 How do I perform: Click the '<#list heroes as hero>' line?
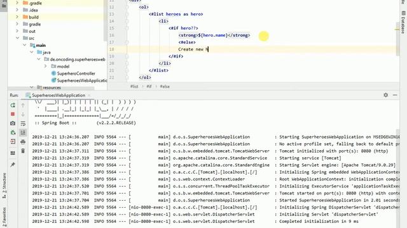click(x=176, y=14)
